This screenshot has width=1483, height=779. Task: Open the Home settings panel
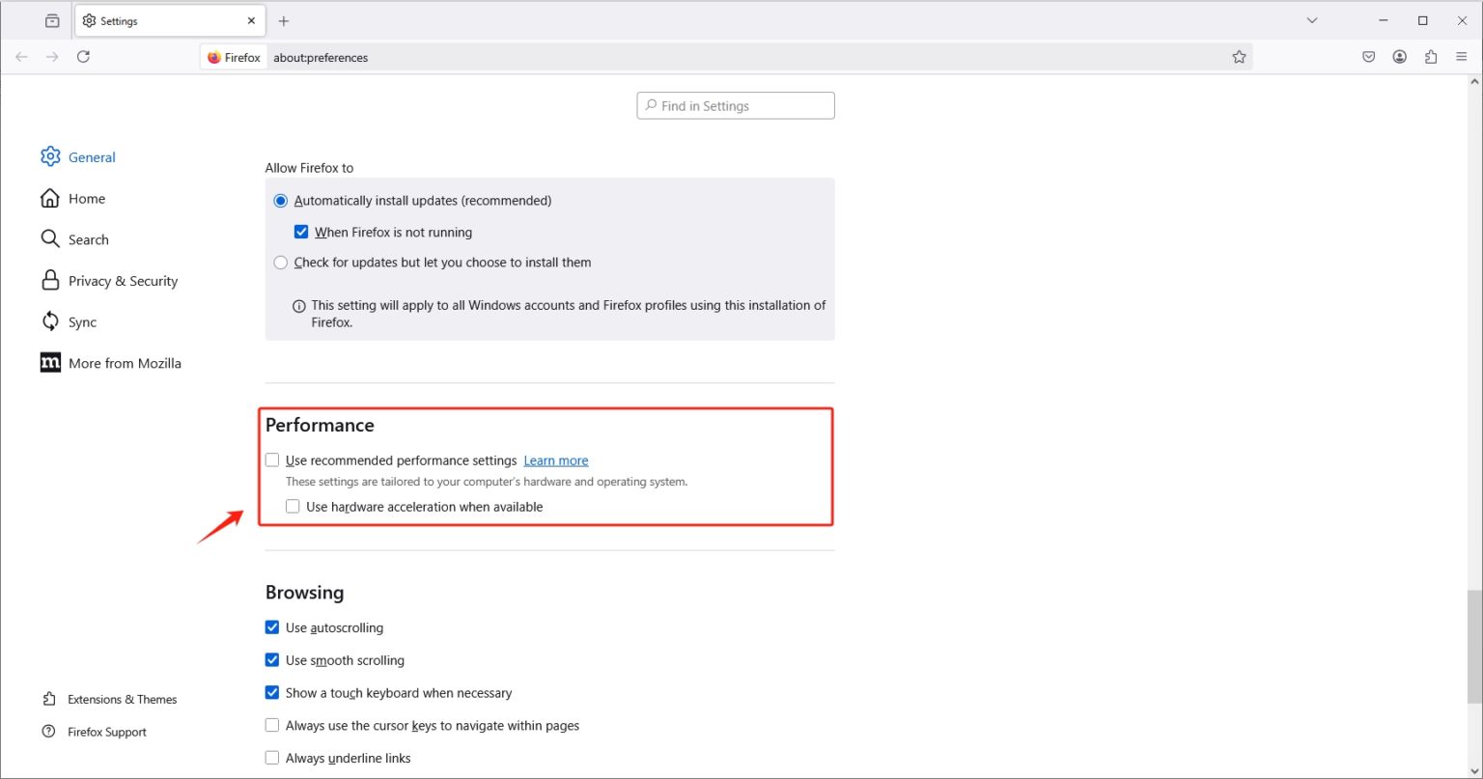[87, 198]
